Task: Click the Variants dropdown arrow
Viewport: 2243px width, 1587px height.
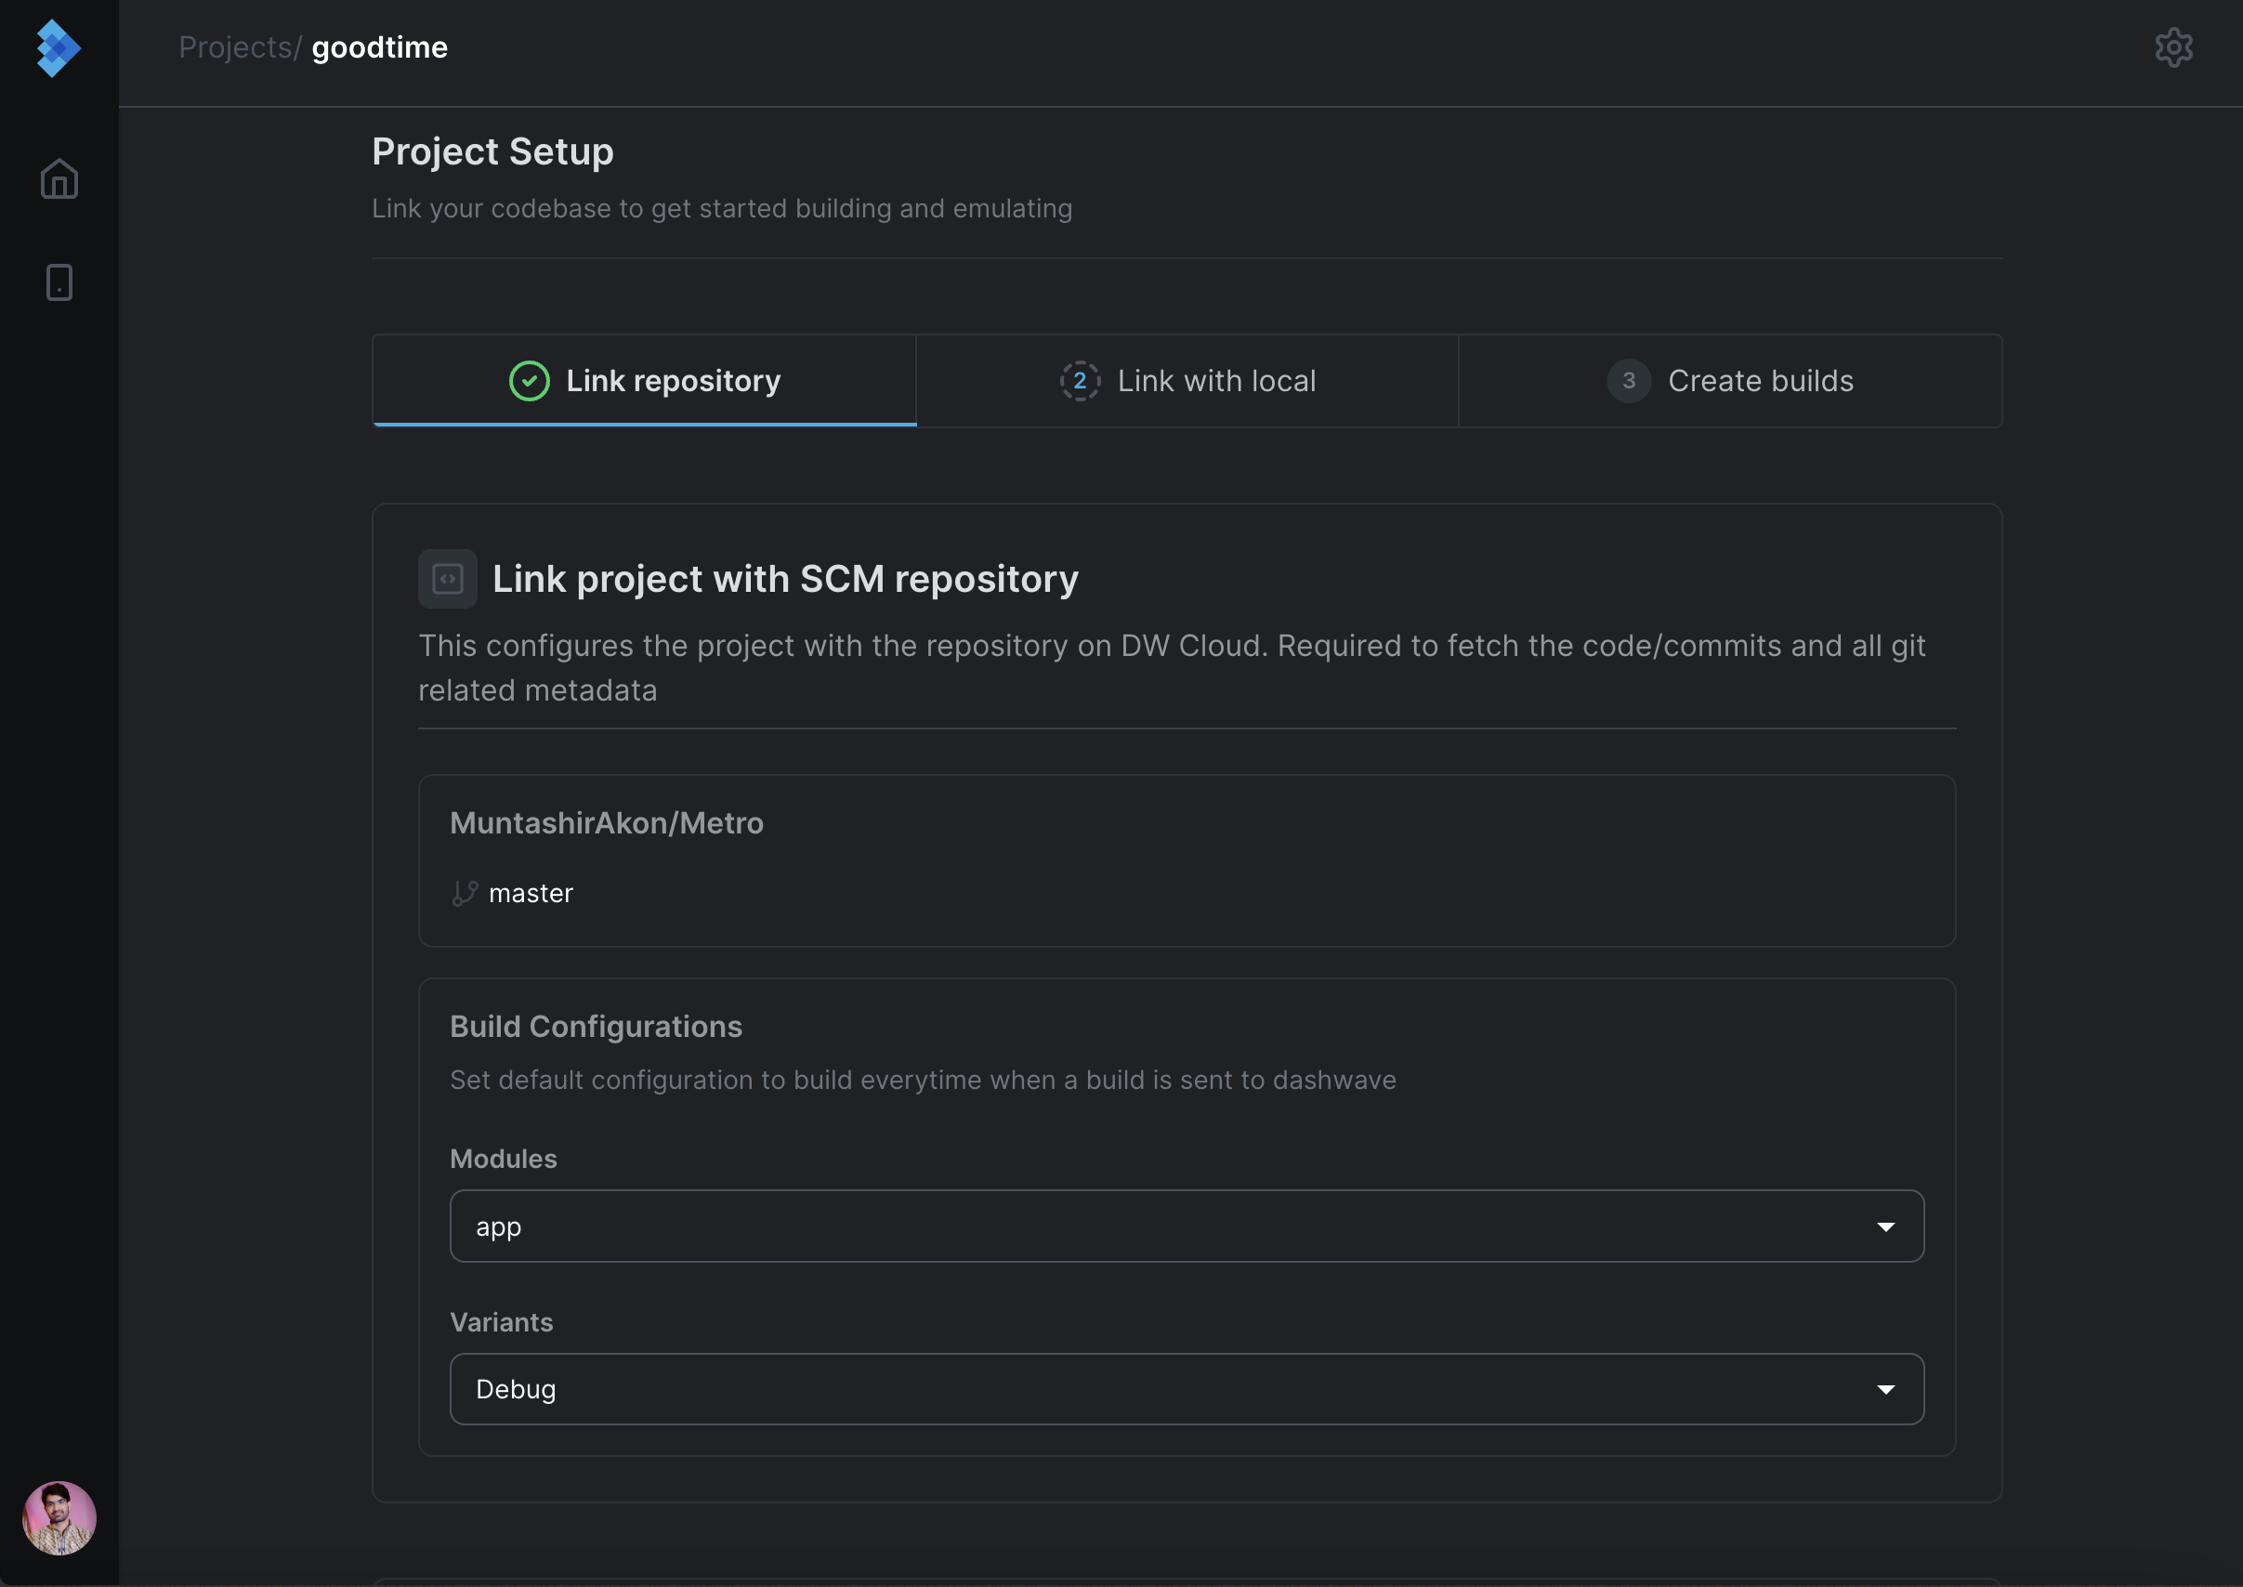Action: click(x=1885, y=1388)
